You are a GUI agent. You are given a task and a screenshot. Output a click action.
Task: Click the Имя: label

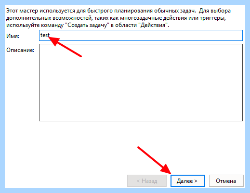click(13, 36)
